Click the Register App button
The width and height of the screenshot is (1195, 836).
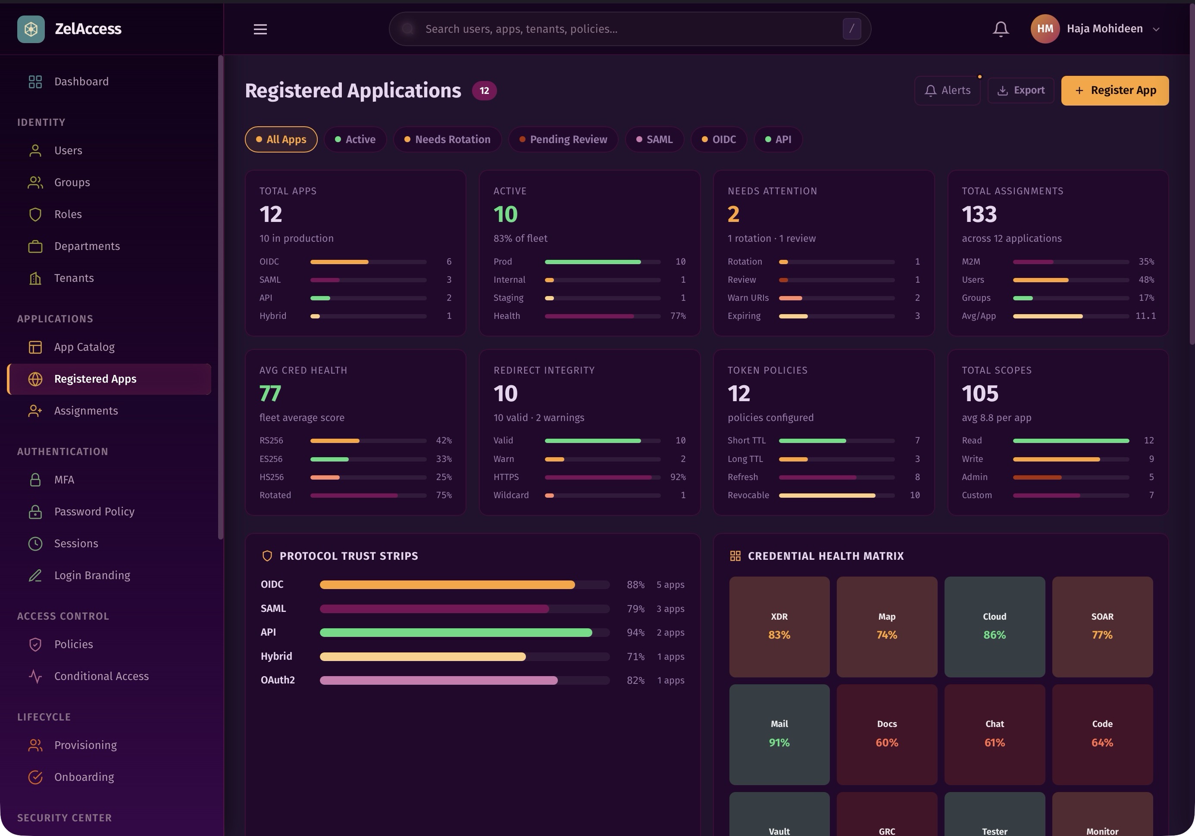click(x=1114, y=90)
